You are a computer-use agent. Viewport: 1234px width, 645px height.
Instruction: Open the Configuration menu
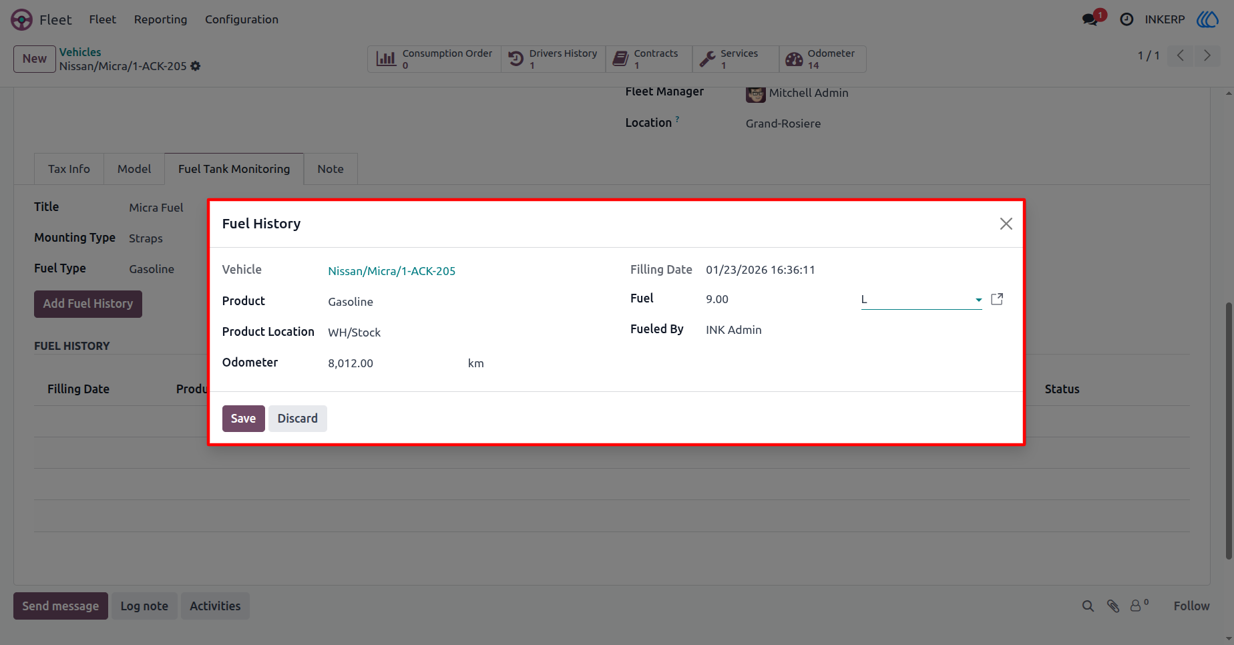(x=242, y=19)
